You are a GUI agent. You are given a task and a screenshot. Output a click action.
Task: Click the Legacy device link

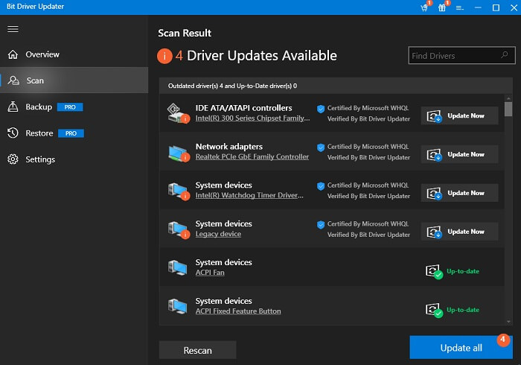tap(218, 234)
